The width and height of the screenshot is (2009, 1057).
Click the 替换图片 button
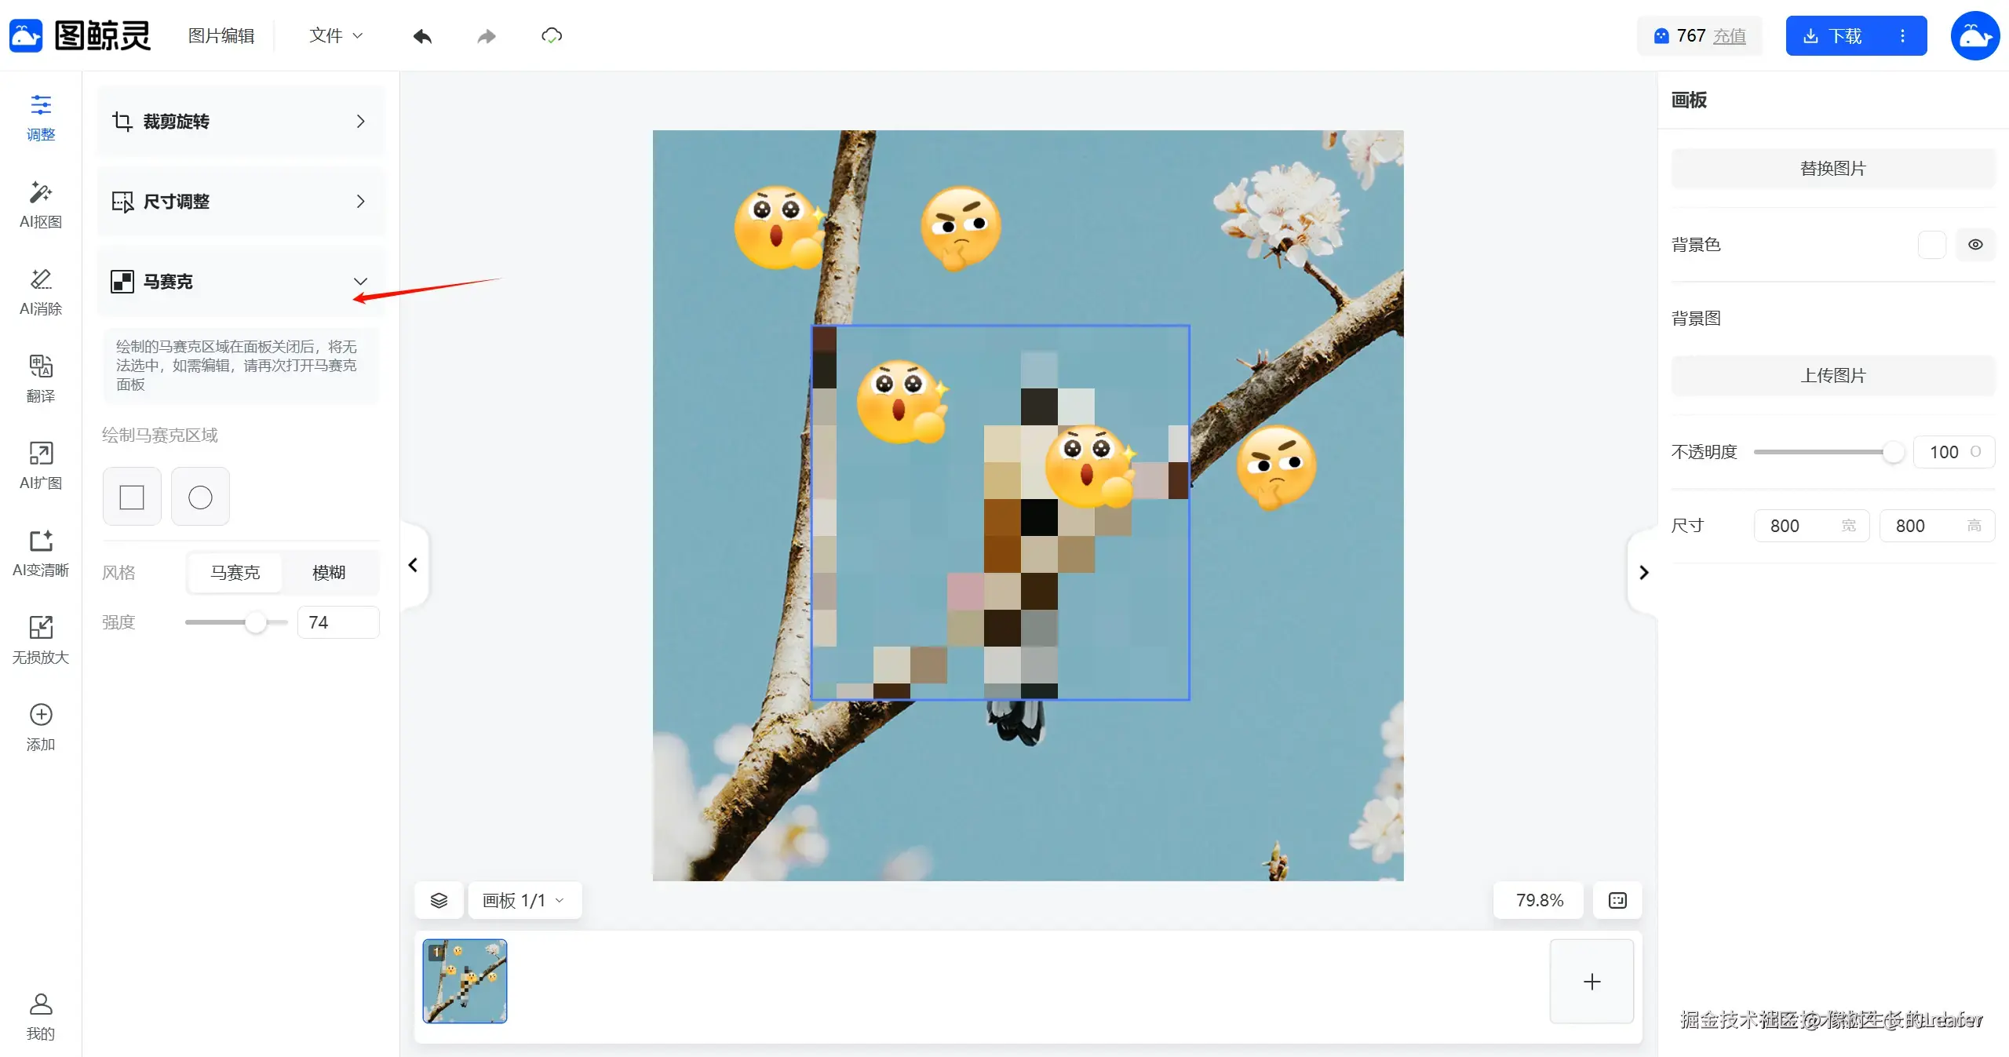click(x=1832, y=168)
